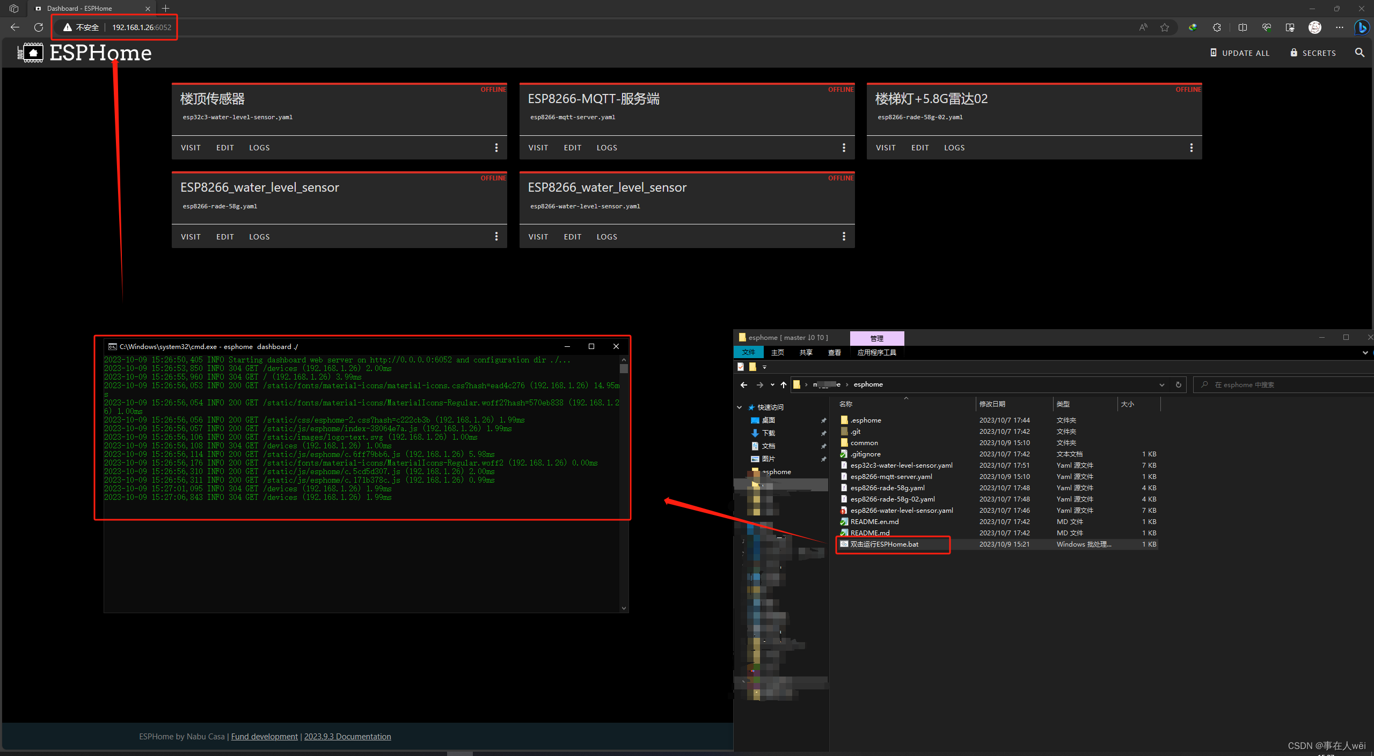Open split screen icon in browser toolbar
This screenshot has width=1374, height=756.
coord(1242,27)
